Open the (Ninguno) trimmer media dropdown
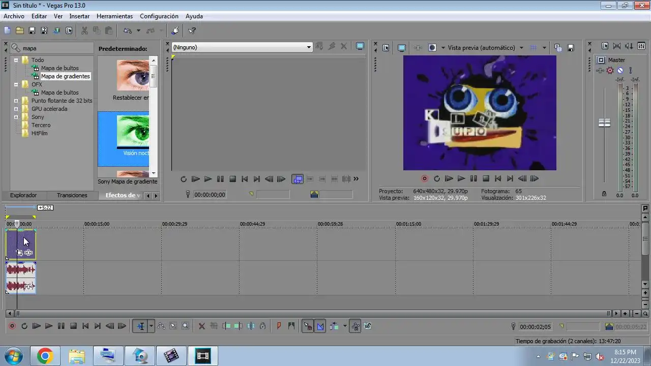 (308, 47)
